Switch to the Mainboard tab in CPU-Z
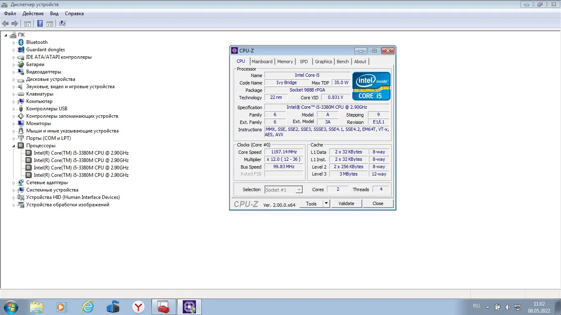Screen dimensions: 561x315 click(x=262, y=62)
